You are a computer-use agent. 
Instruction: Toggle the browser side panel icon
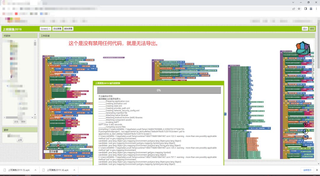click(305, 9)
